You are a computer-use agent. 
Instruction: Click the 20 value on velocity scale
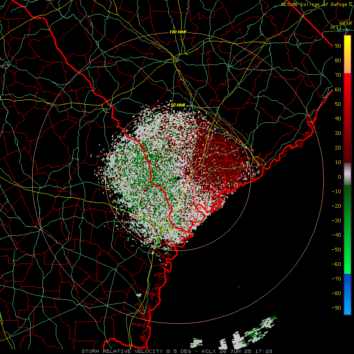pyautogui.click(x=338, y=147)
